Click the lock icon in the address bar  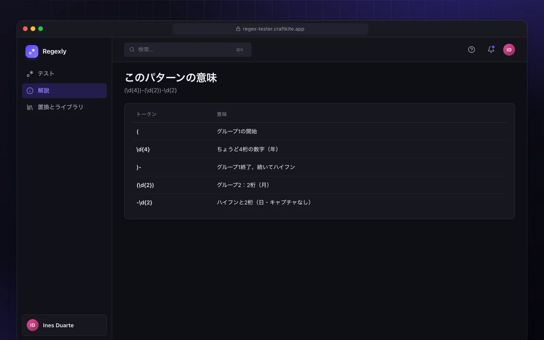point(238,29)
